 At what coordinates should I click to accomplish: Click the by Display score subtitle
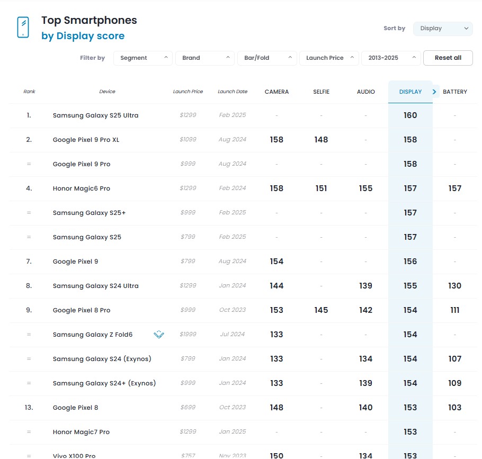(83, 36)
